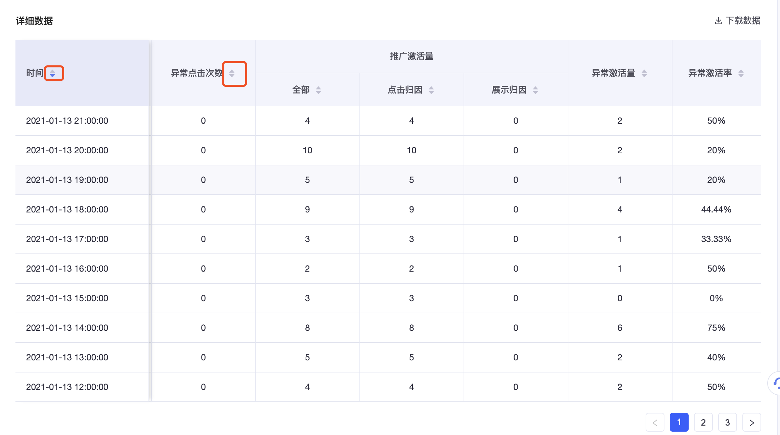
Task: Click 点击归因 value 8 in 14:00 row
Action: [411, 328]
